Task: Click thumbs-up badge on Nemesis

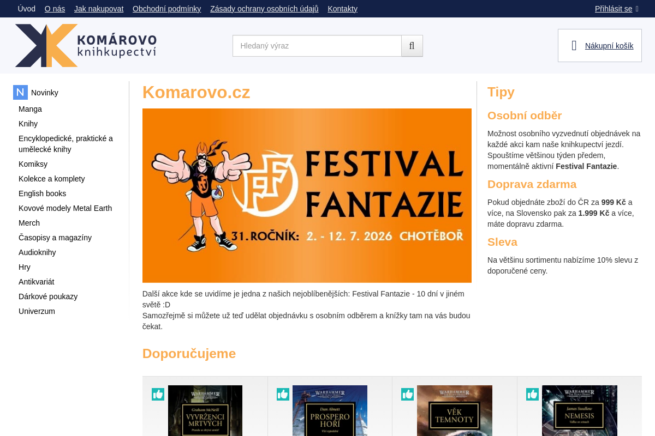Action: pos(532,394)
